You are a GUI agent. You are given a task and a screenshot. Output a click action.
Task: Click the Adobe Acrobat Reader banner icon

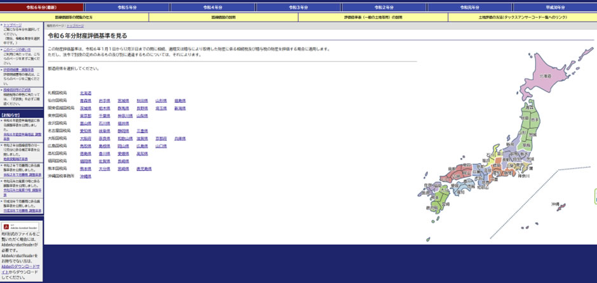pyautogui.click(x=22, y=227)
